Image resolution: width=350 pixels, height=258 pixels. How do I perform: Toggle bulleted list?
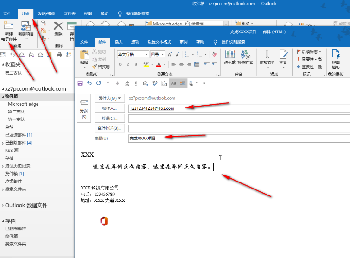coord(187,54)
